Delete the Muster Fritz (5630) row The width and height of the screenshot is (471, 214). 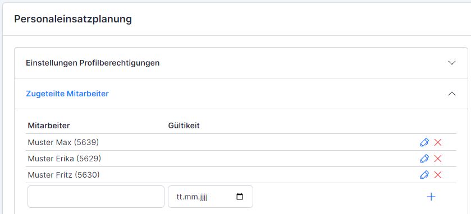pos(438,175)
